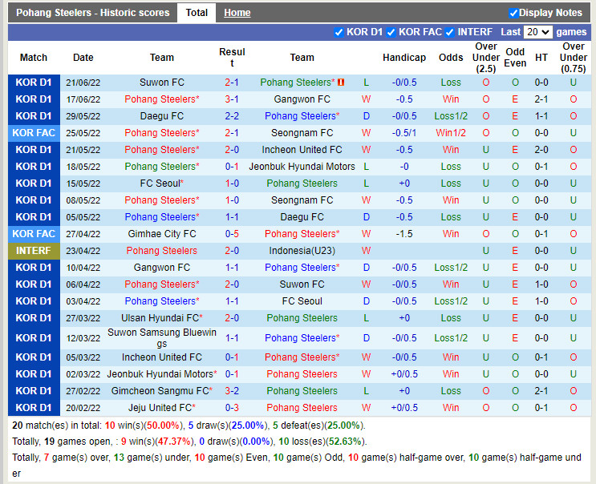
Task: Open Gimcheon Sangmu FC team link
Action: point(161,391)
